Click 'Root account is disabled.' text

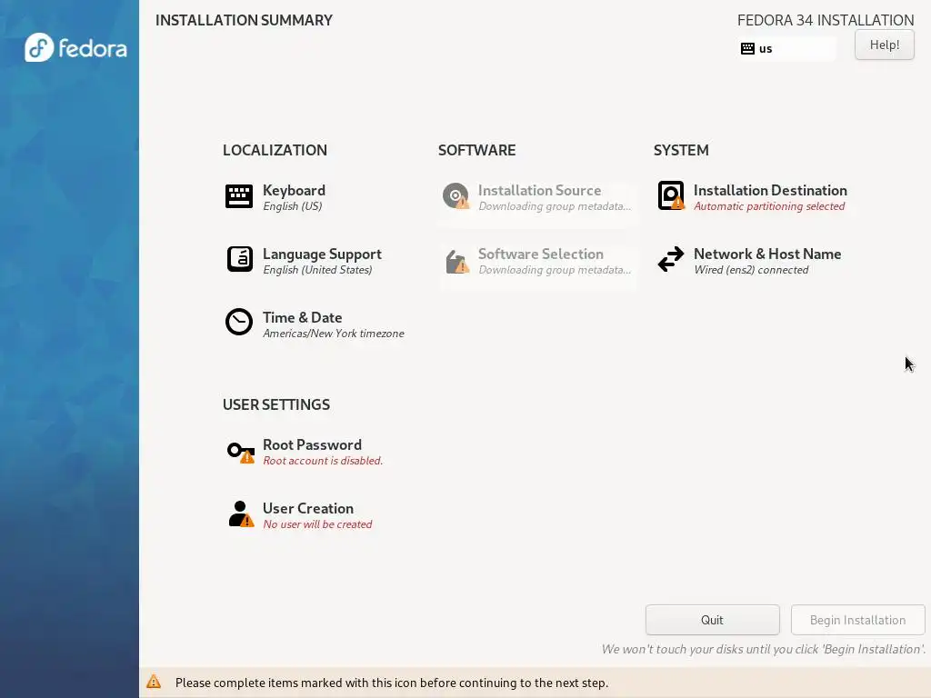coord(323,461)
